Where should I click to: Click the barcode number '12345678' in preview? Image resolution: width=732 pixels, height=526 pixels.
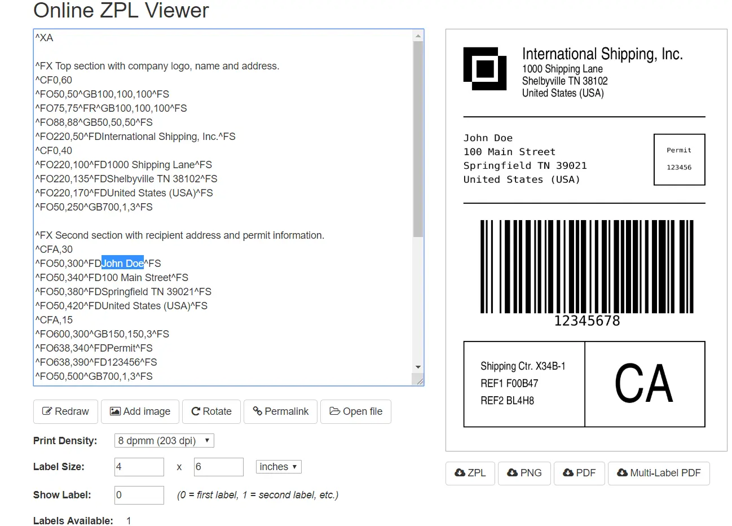pyautogui.click(x=587, y=321)
